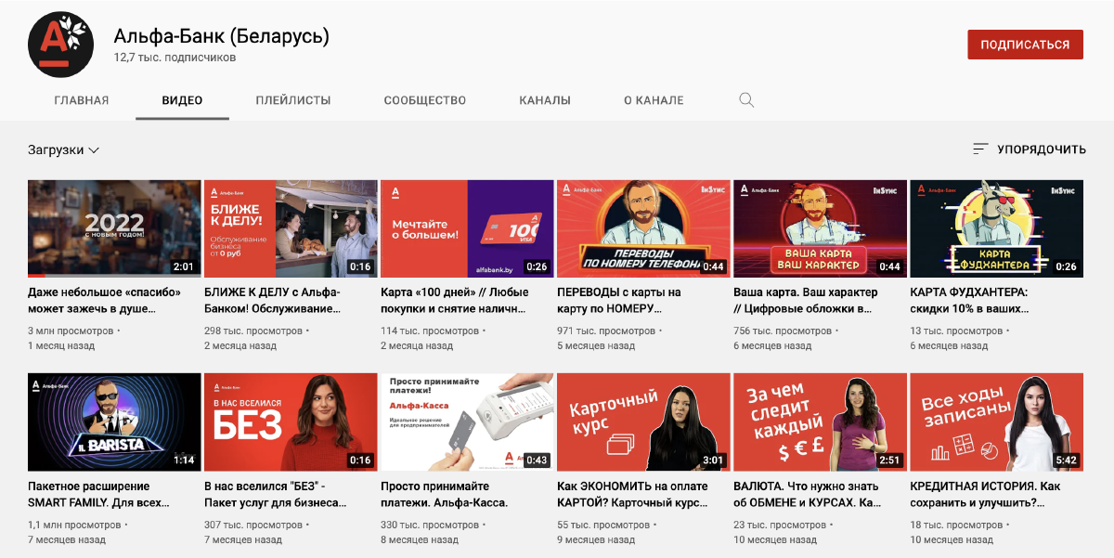The image size is (1114, 558).
Task: Open the Карта Фудхантера thumbnail
Action: [x=996, y=229]
